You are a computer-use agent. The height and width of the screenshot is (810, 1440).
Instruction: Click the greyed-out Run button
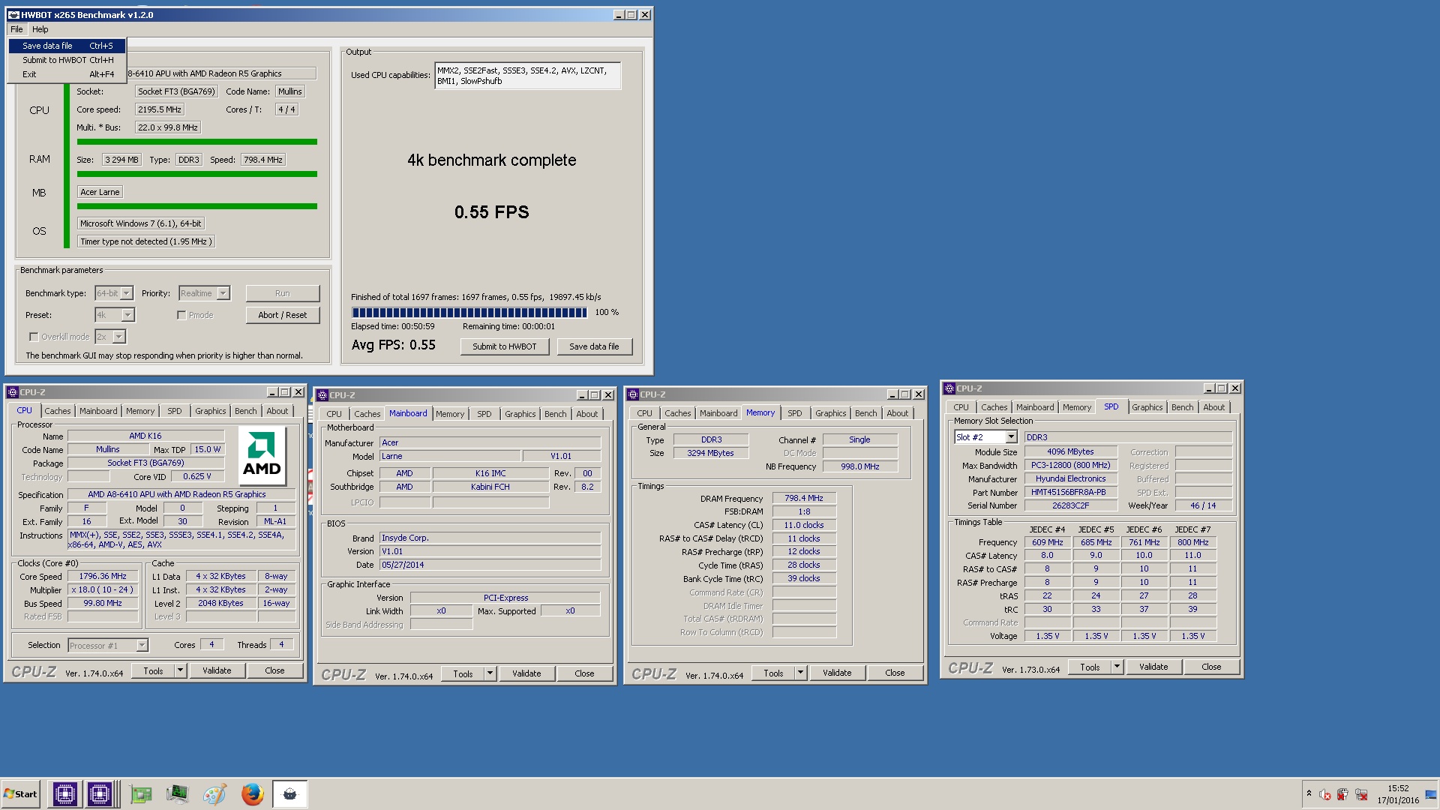coord(283,293)
